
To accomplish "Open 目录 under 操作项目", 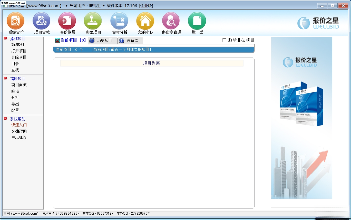I will [x=15, y=64].
